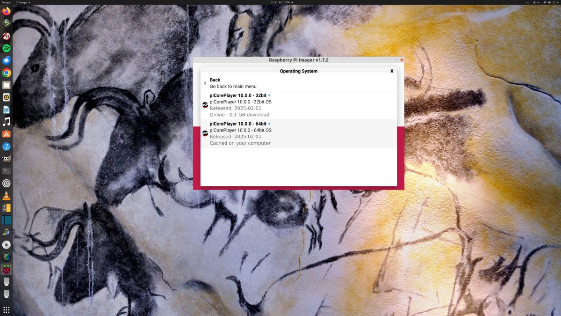Click "Go back to main menu" text
This screenshot has width=561, height=316.
point(233,87)
